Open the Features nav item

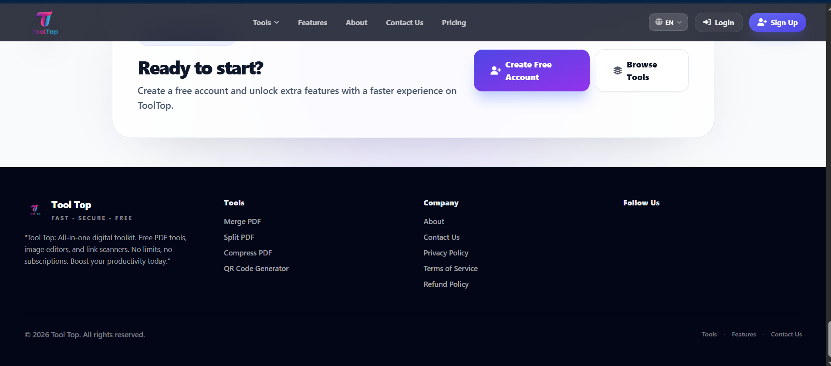[312, 23]
